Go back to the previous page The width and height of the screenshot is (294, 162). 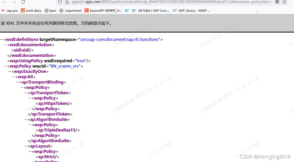[5, 2]
